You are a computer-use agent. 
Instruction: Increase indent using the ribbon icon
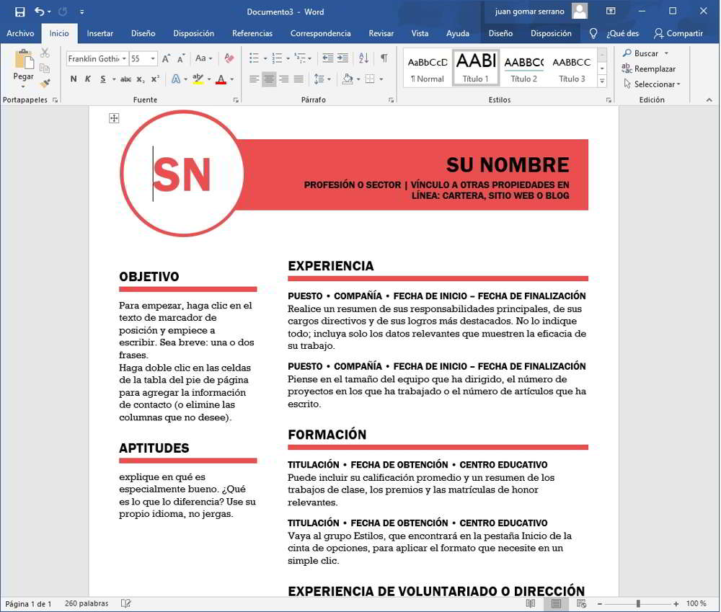click(342, 58)
